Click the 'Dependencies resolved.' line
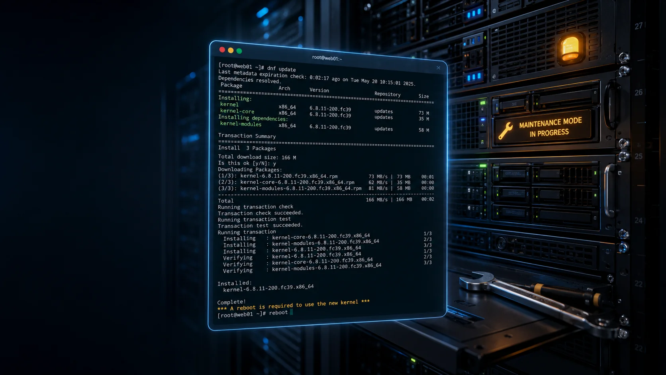Screen dimensions: 666x375 [x=249, y=80]
